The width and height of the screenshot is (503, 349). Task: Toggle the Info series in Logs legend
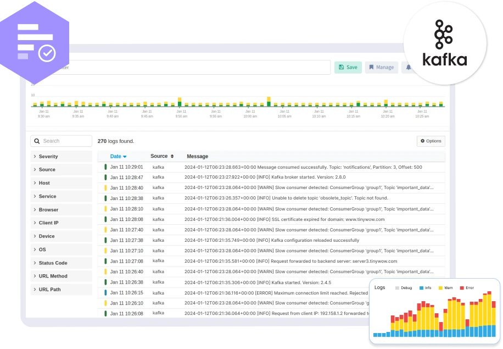426,287
